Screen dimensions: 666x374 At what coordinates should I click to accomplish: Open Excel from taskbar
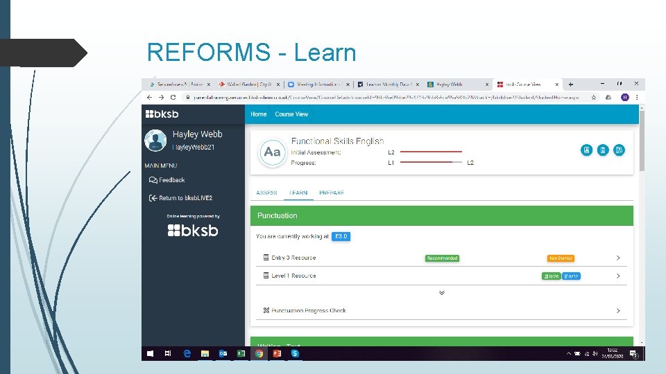241,354
